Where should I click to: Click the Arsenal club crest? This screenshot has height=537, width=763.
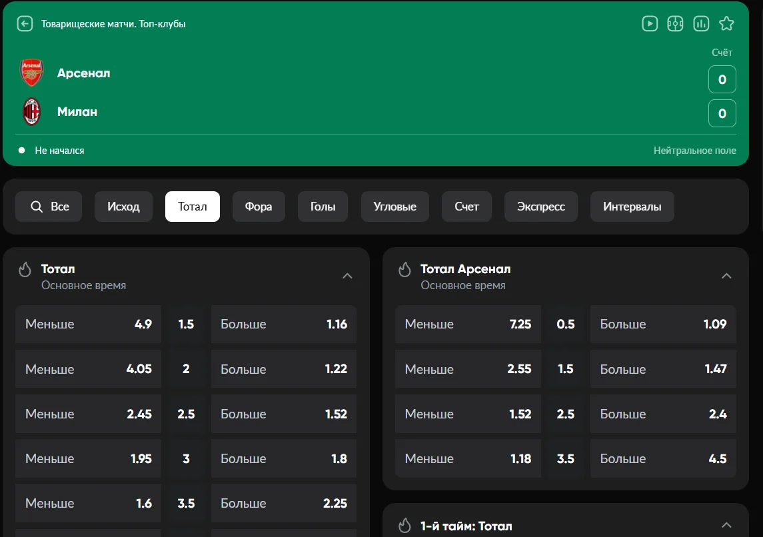coord(31,73)
